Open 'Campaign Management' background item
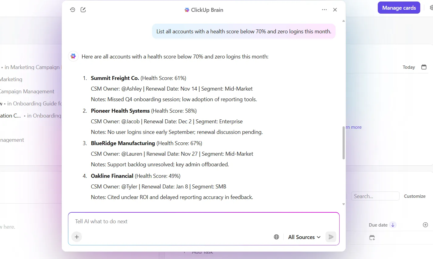Image resolution: width=433 pixels, height=259 pixels. (x=27, y=91)
